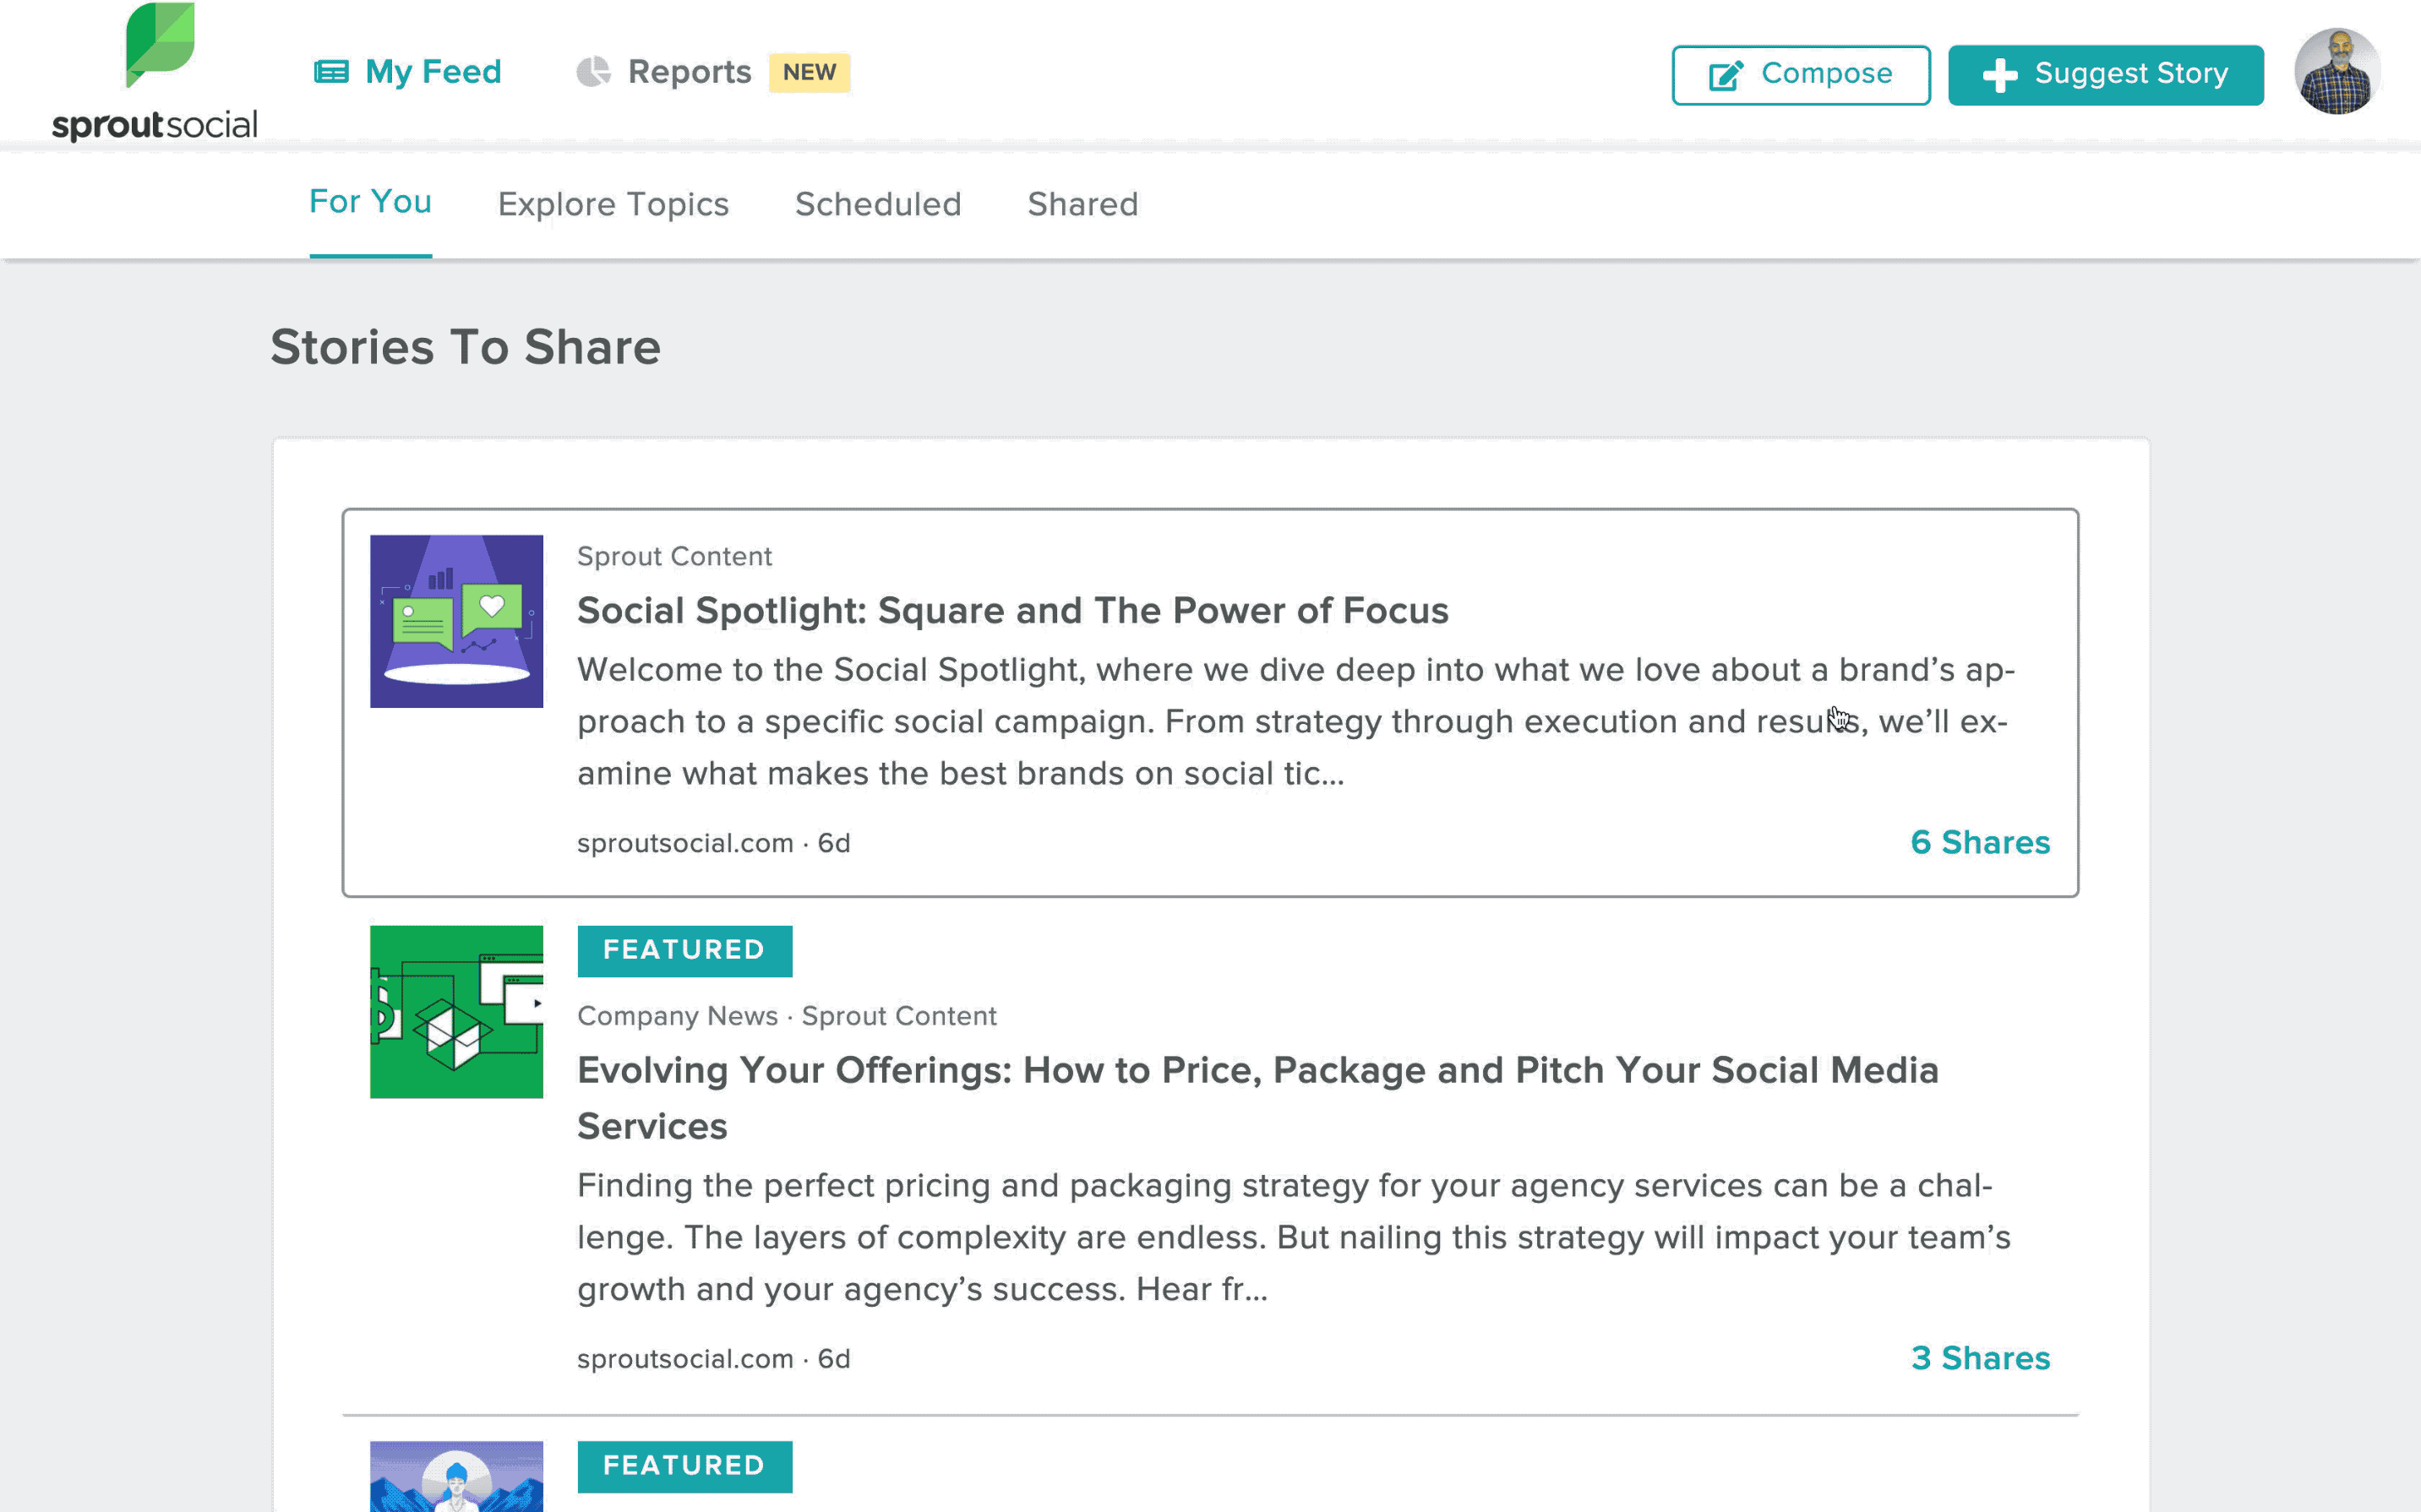
Task: View the 6 Shares count
Action: tap(1980, 842)
